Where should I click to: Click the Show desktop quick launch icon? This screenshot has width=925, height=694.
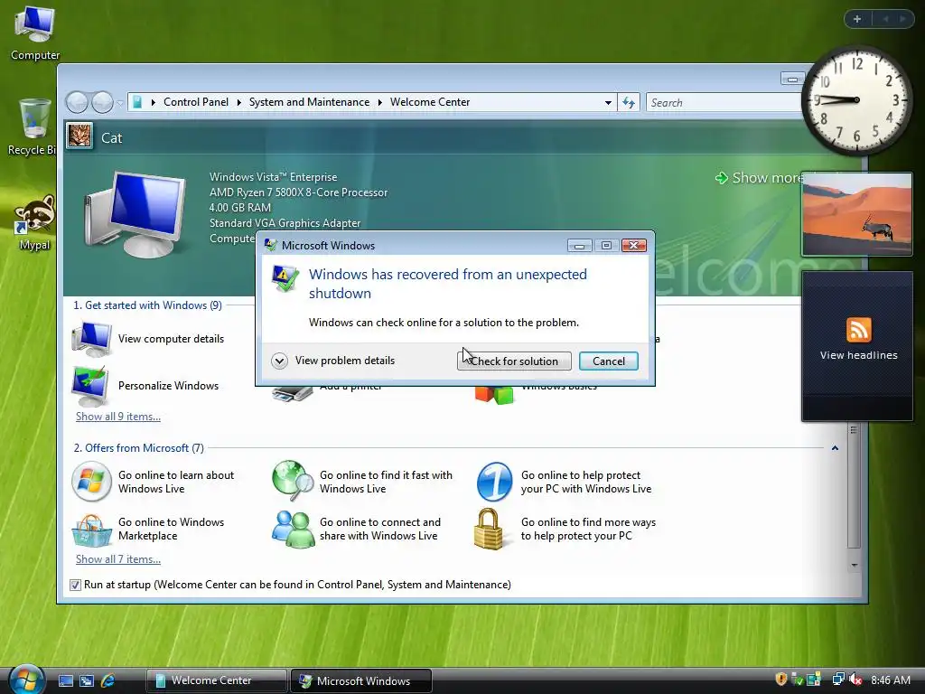pos(65,680)
